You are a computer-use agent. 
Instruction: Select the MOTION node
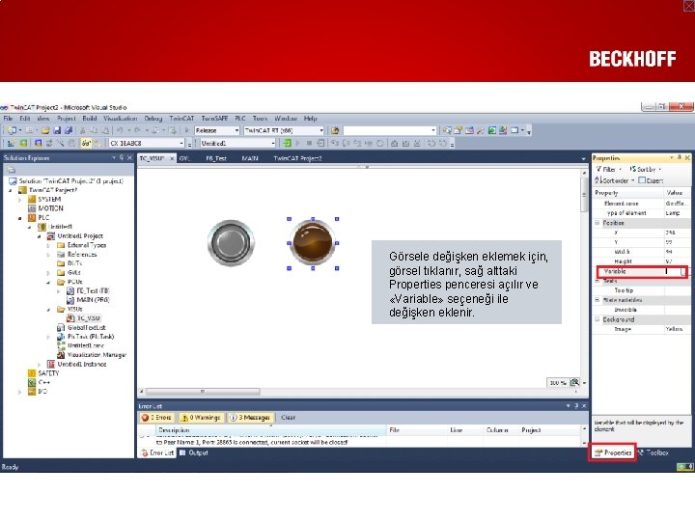(x=50, y=208)
